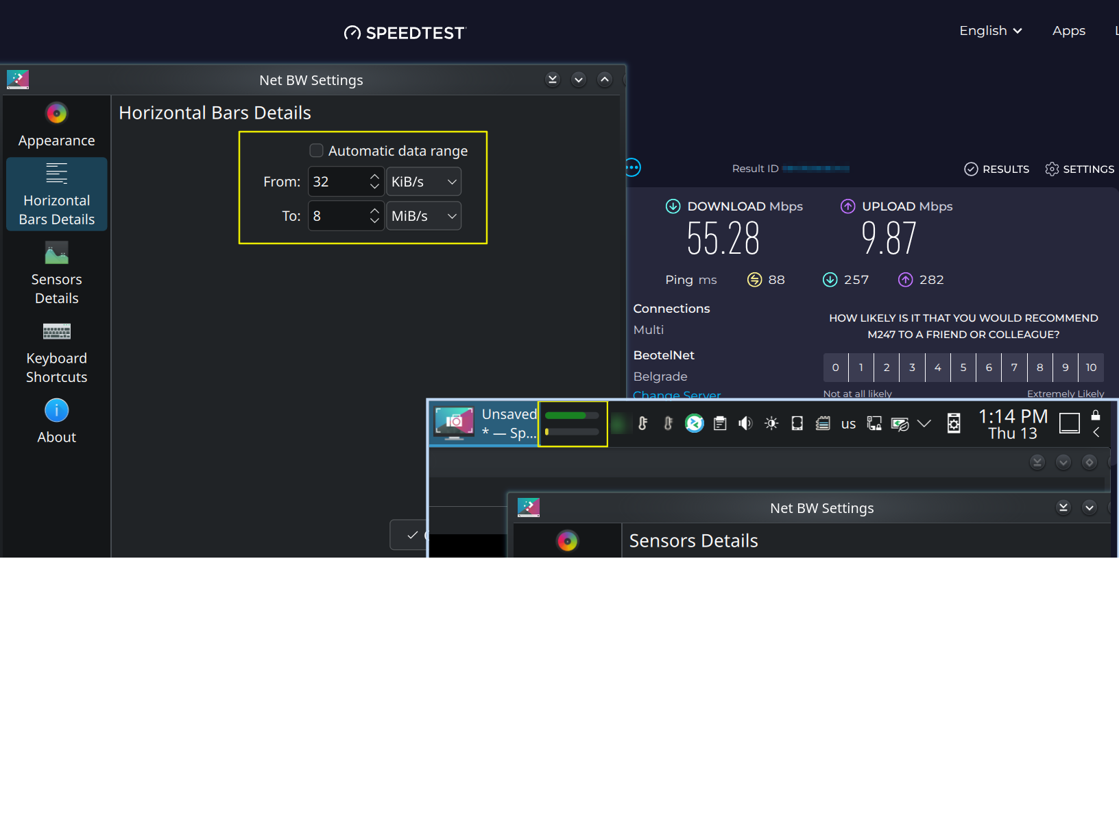Click the network bandwidth bars widget
This screenshot has width=1119, height=823.
pyautogui.click(x=573, y=424)
